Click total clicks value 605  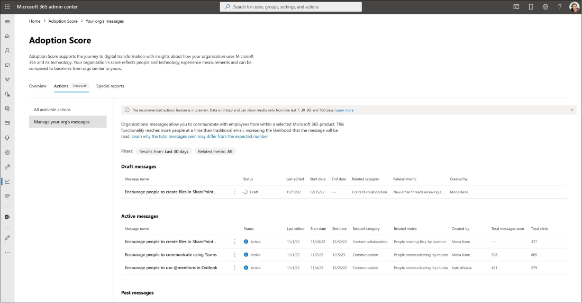534,255
